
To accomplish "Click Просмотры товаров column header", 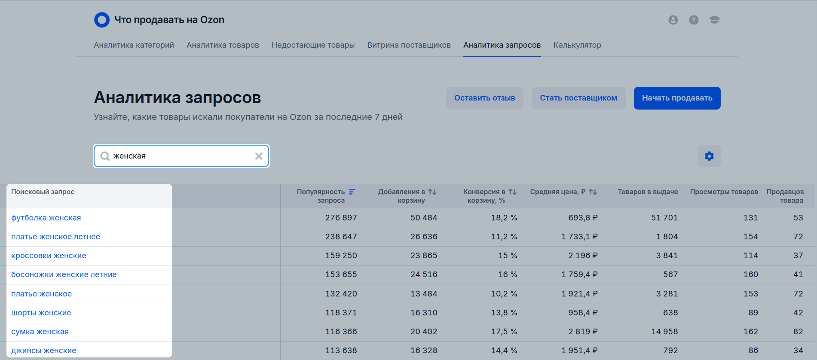I will pos(724,192).
